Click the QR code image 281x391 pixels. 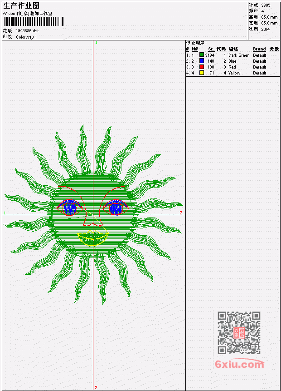point(239,333)
